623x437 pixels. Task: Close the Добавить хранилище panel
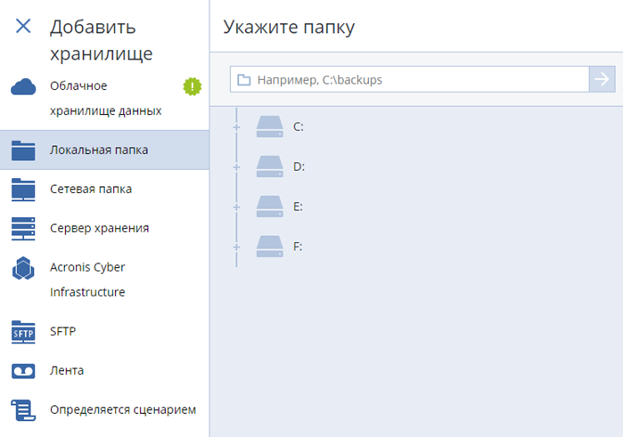(23, 26)
